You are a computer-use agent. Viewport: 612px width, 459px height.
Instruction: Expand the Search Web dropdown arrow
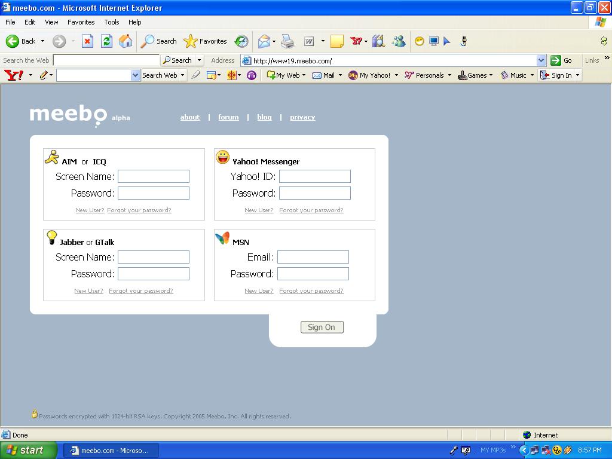click(x=182, y=75)
